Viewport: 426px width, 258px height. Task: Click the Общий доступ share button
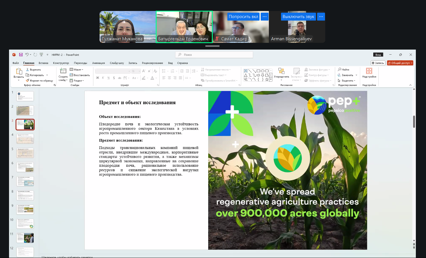(400, 63)
